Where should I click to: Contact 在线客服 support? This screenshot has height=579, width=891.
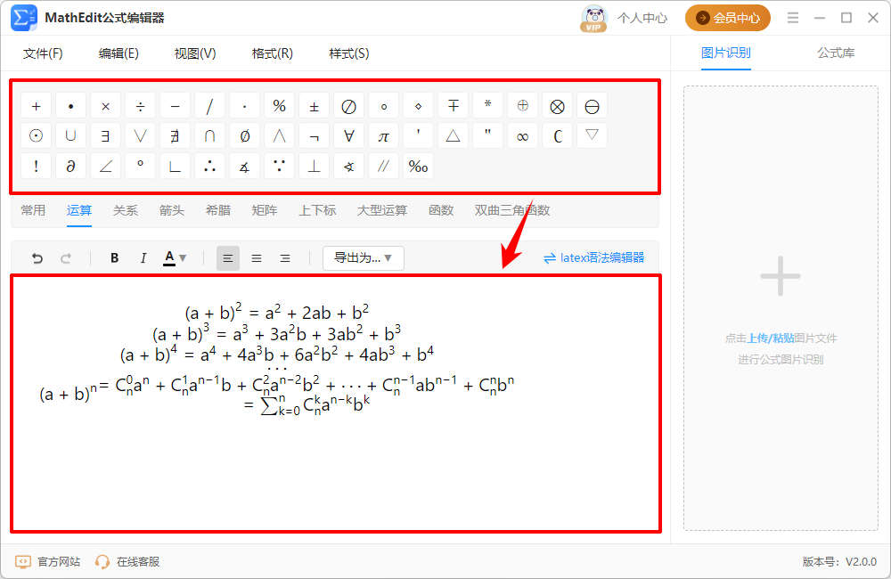click(127, 562)
